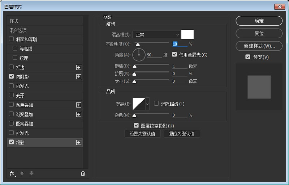Enable the 图案叠加 checkbox
This screenshot has width=289, height=185.
click(12, 123)
